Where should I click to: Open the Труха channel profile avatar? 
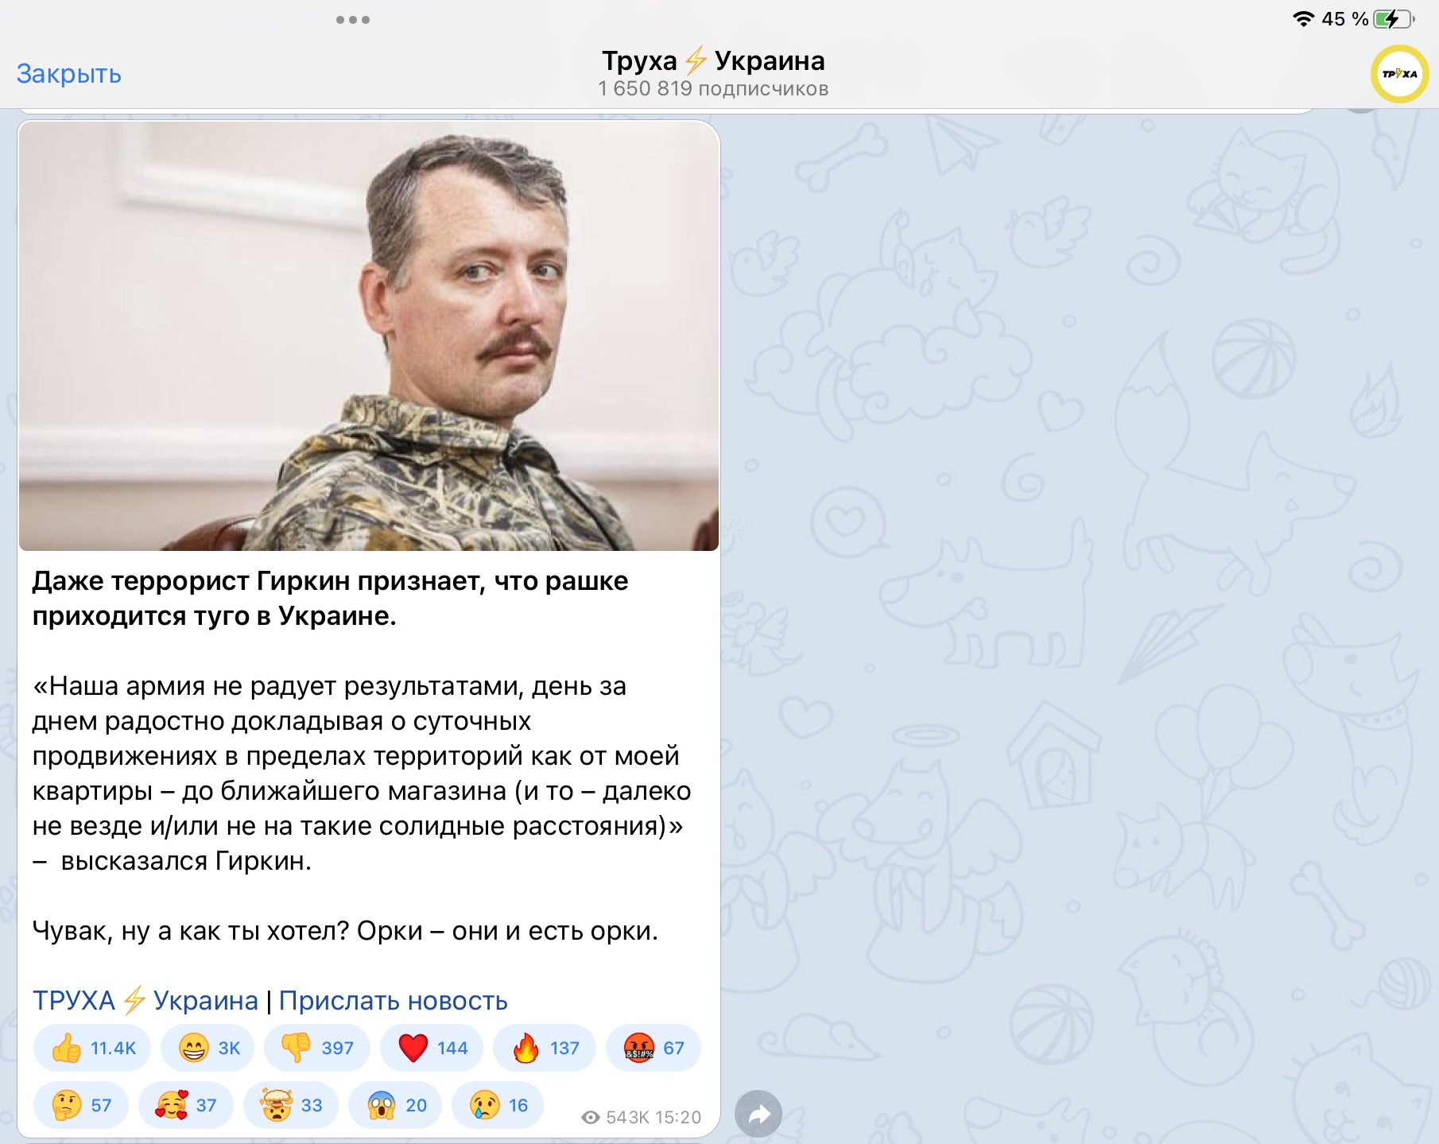[1399, 74]
